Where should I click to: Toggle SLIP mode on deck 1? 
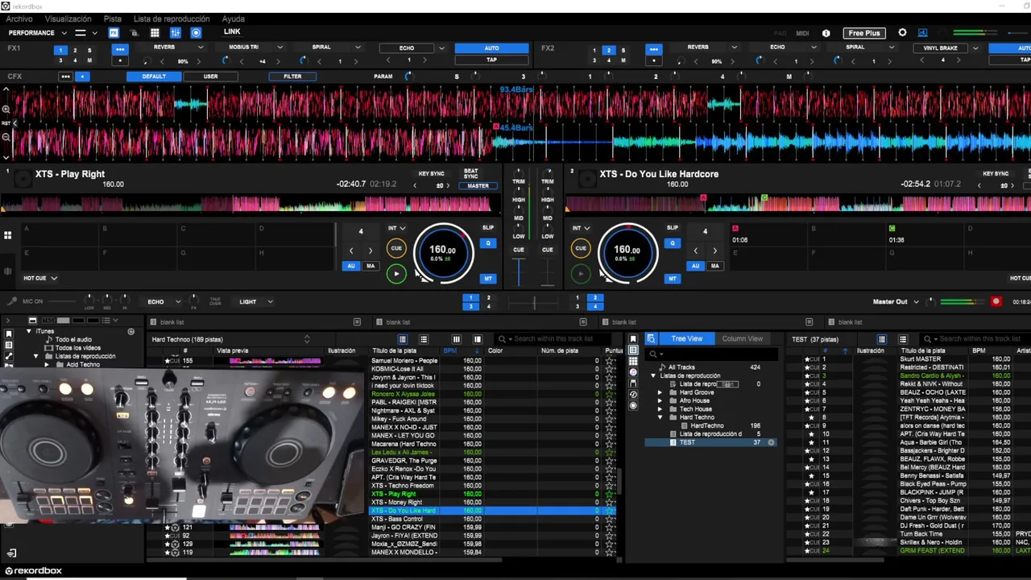[488, 228]
